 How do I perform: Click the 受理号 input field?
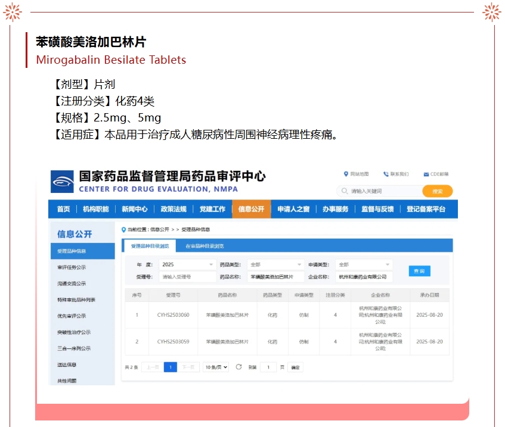[187, 277]
